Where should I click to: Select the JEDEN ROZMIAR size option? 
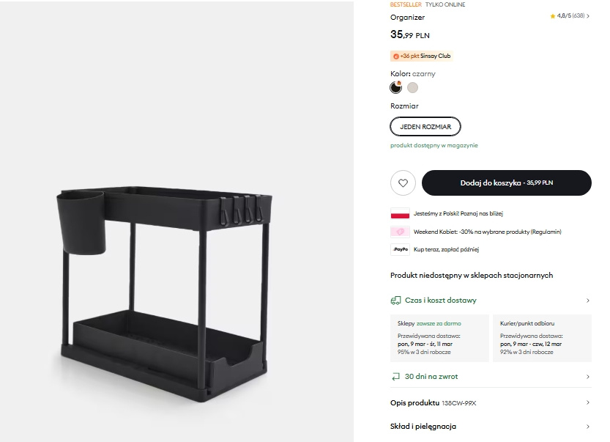[x=425, y=127]
